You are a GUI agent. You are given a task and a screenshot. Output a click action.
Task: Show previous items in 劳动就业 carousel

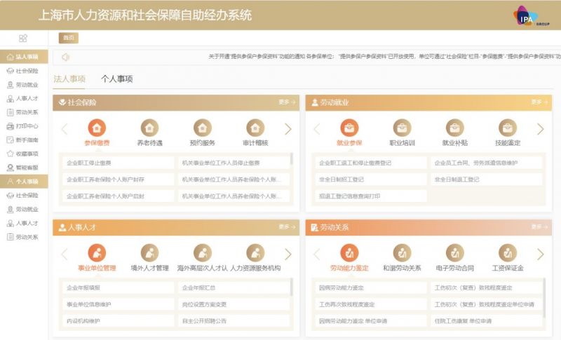pyautogui.click(x=317, y=129)
